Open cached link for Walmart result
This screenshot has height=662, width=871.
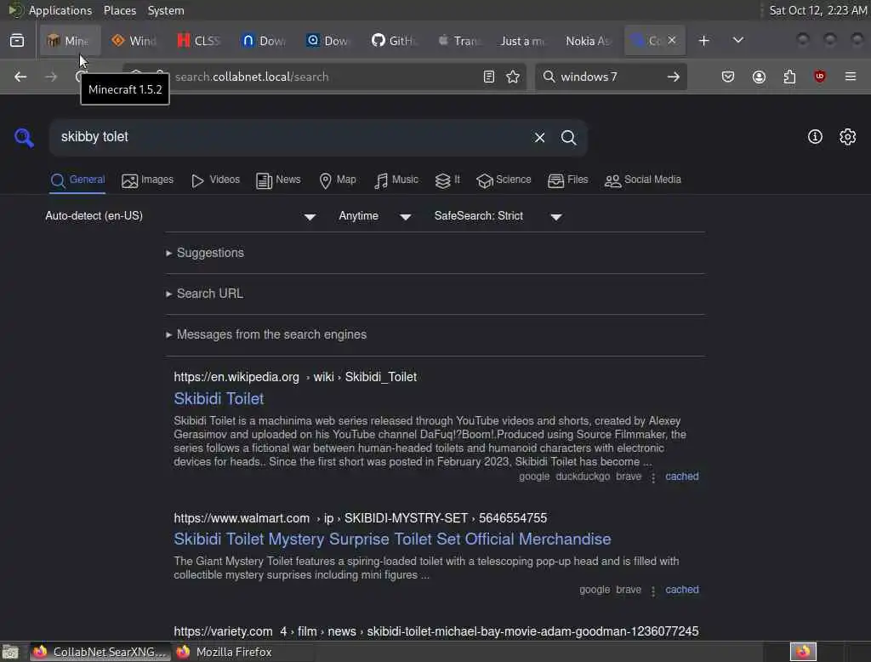point(681,590)
